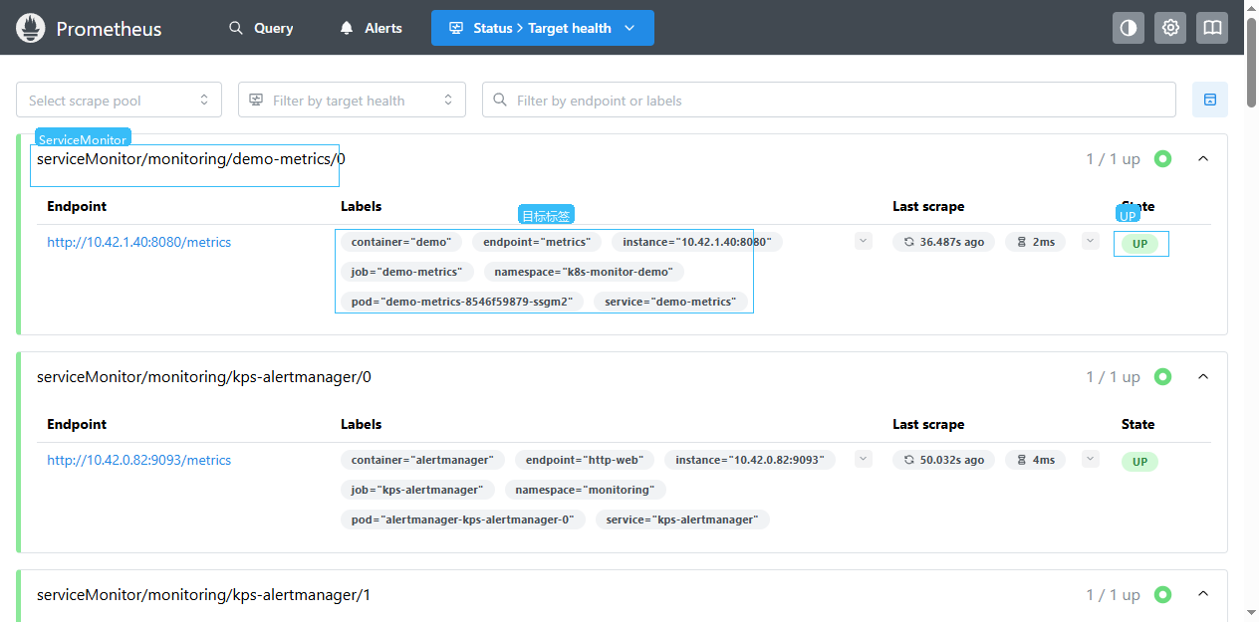Click the container="alertmanager" label badge
The width and height of the screenshot is (1259, 622).
pyautogui.click(x=422, y=460)
